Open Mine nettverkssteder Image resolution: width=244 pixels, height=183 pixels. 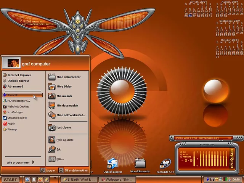point(67,115)
